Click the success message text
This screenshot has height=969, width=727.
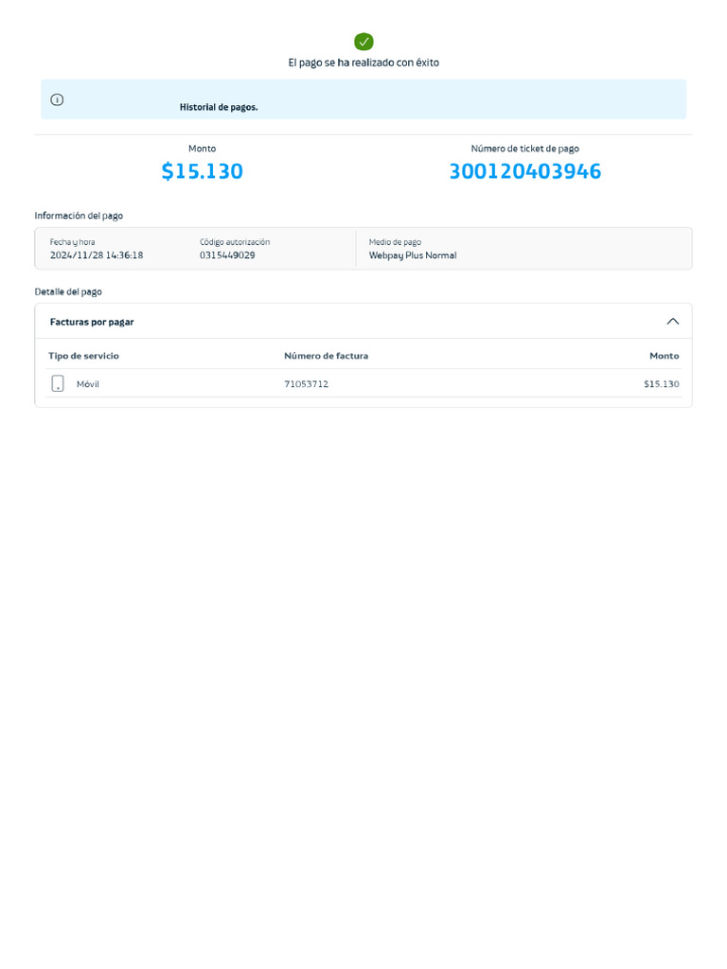point(363,62)
